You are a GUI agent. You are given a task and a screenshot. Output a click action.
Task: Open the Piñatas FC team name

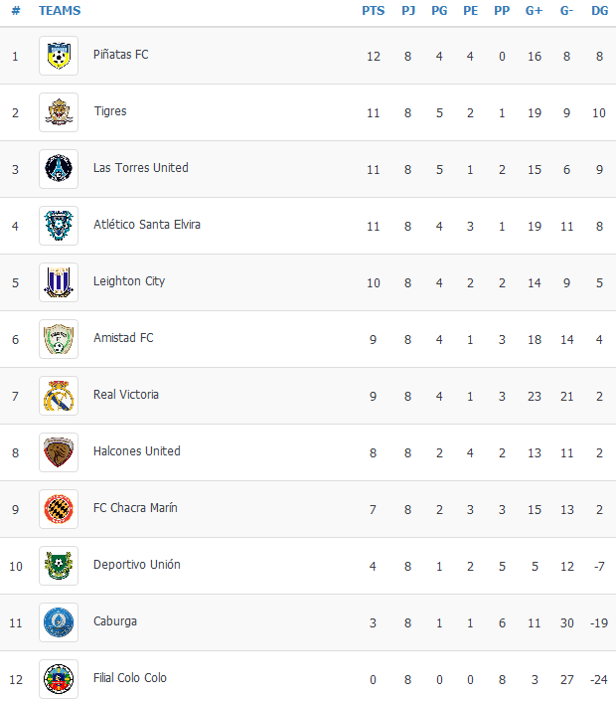point(120,55)
